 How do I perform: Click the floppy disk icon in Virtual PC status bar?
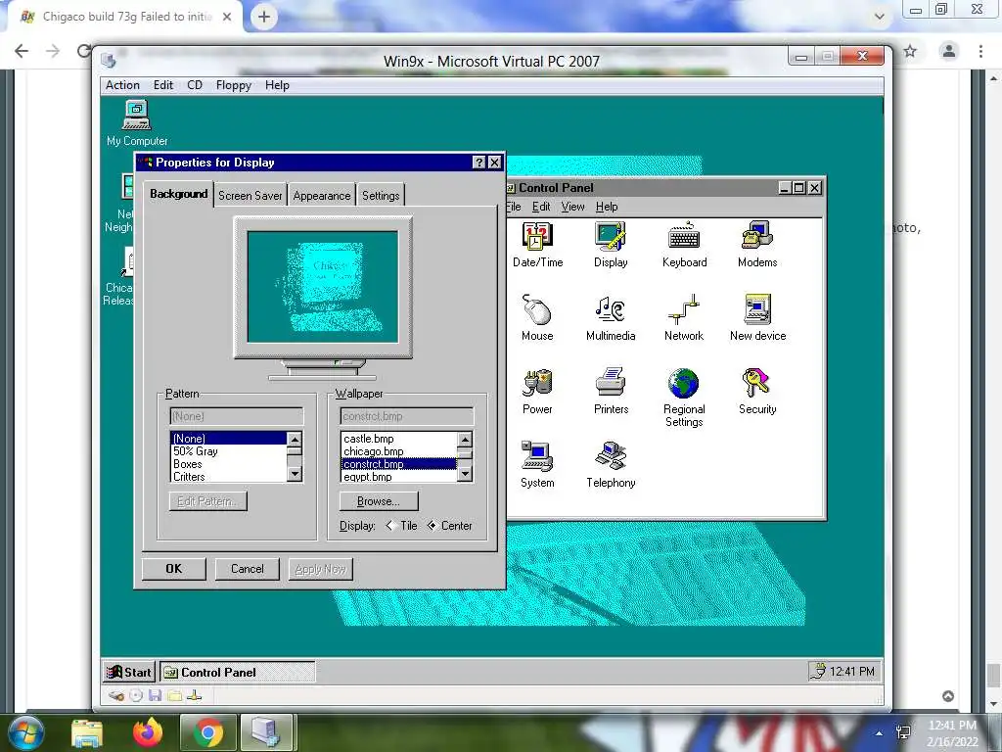[156, 696]
